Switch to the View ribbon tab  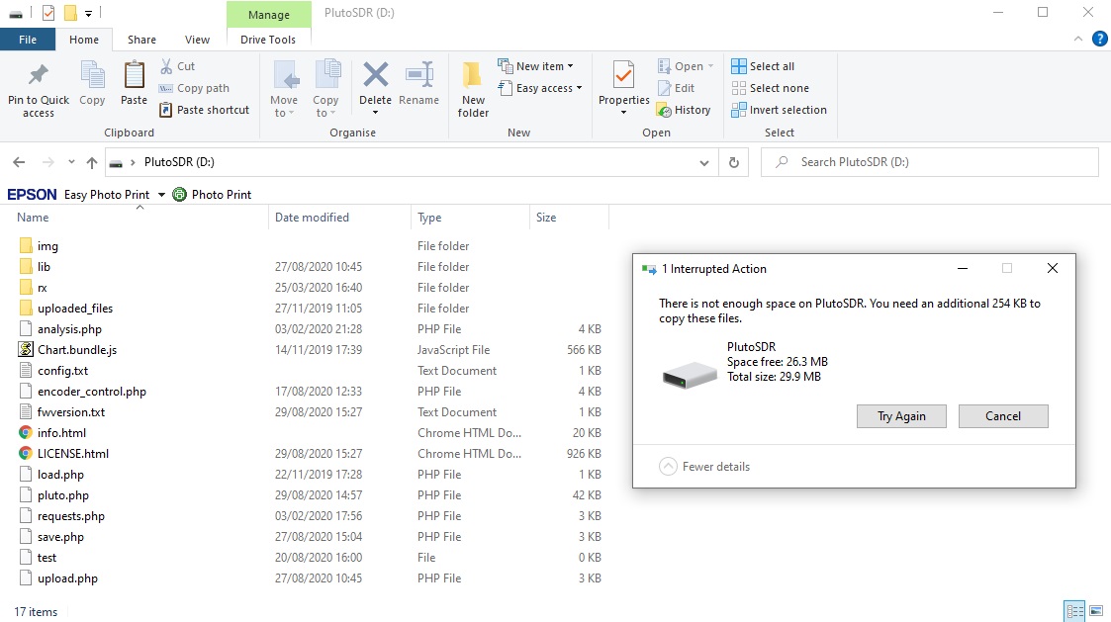197,40
